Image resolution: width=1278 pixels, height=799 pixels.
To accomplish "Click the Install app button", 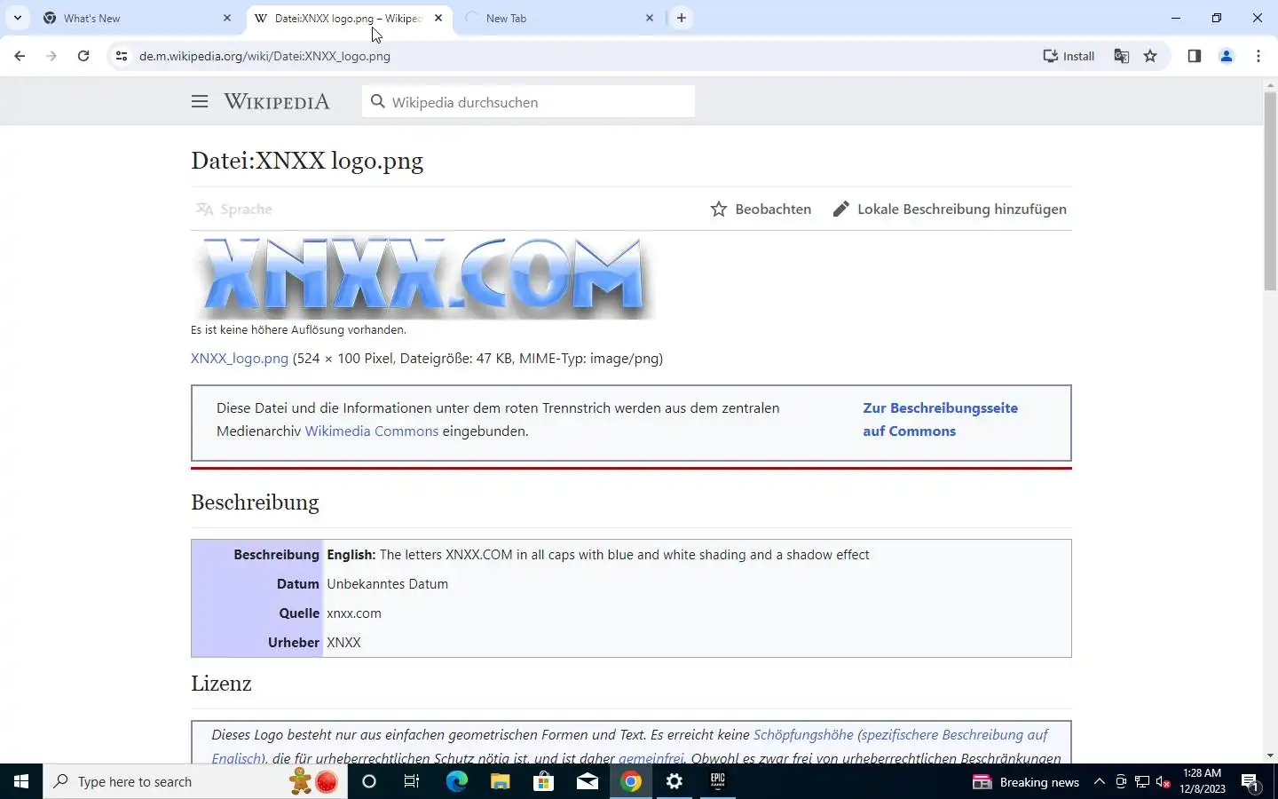I will (1069, 56).
